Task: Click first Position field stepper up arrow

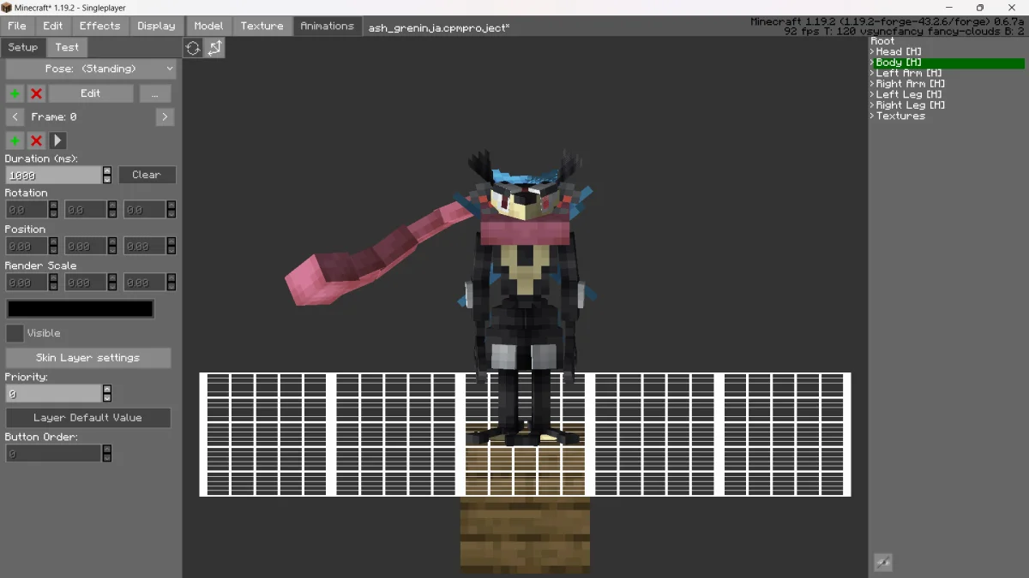Action: (53, 241)
